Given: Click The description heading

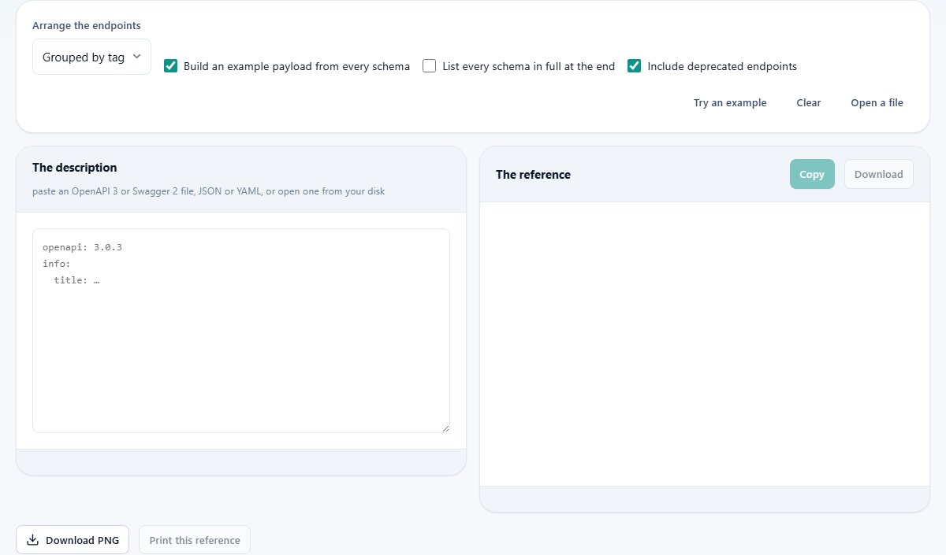Looking at the screenshot, I should (x=75, y=168).
